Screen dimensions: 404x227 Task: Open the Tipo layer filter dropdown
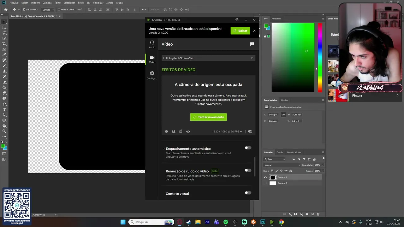[x=275, y=159]
